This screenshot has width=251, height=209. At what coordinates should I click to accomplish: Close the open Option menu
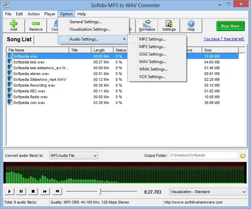[66, 14]
